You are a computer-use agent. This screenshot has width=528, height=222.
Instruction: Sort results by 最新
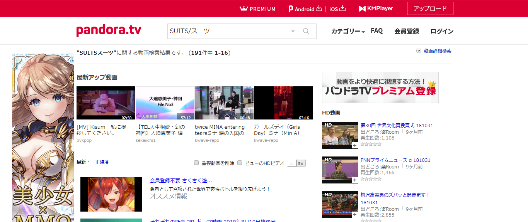(81, 162)
